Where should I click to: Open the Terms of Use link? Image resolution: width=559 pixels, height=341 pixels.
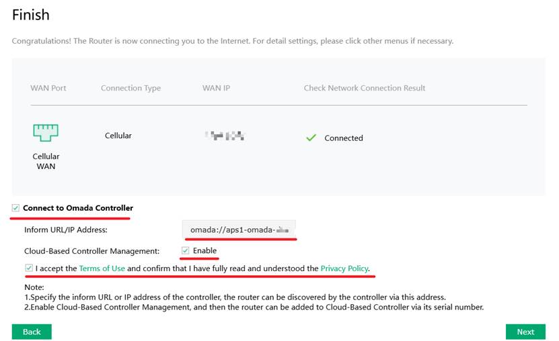(x=102, y=269)
